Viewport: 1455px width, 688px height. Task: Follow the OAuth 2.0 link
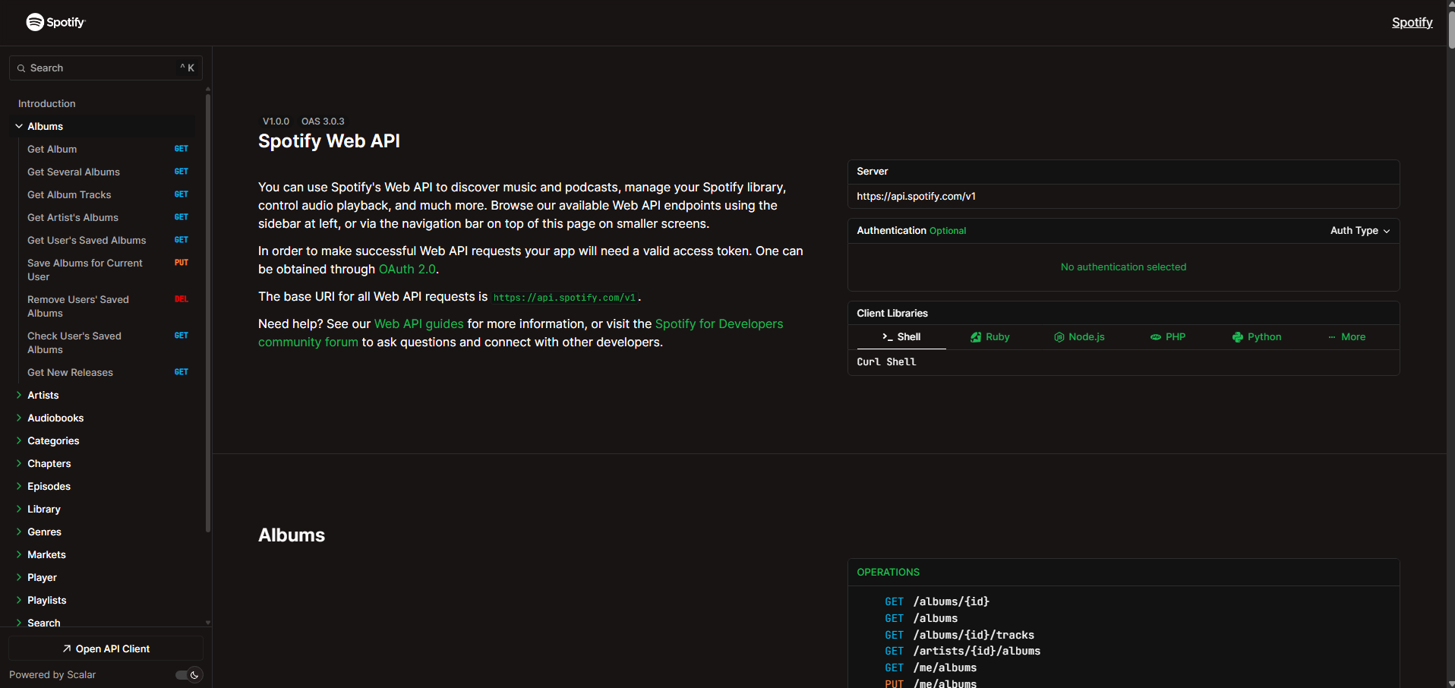(407, 270)
